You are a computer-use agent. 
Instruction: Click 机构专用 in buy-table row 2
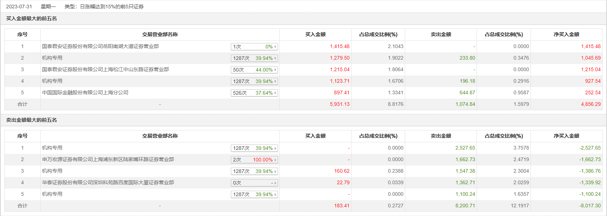pyautogui.click(x=52, y=58)
